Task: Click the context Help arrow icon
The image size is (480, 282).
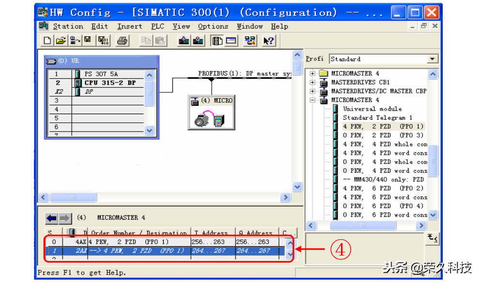Action: [269, 41]
